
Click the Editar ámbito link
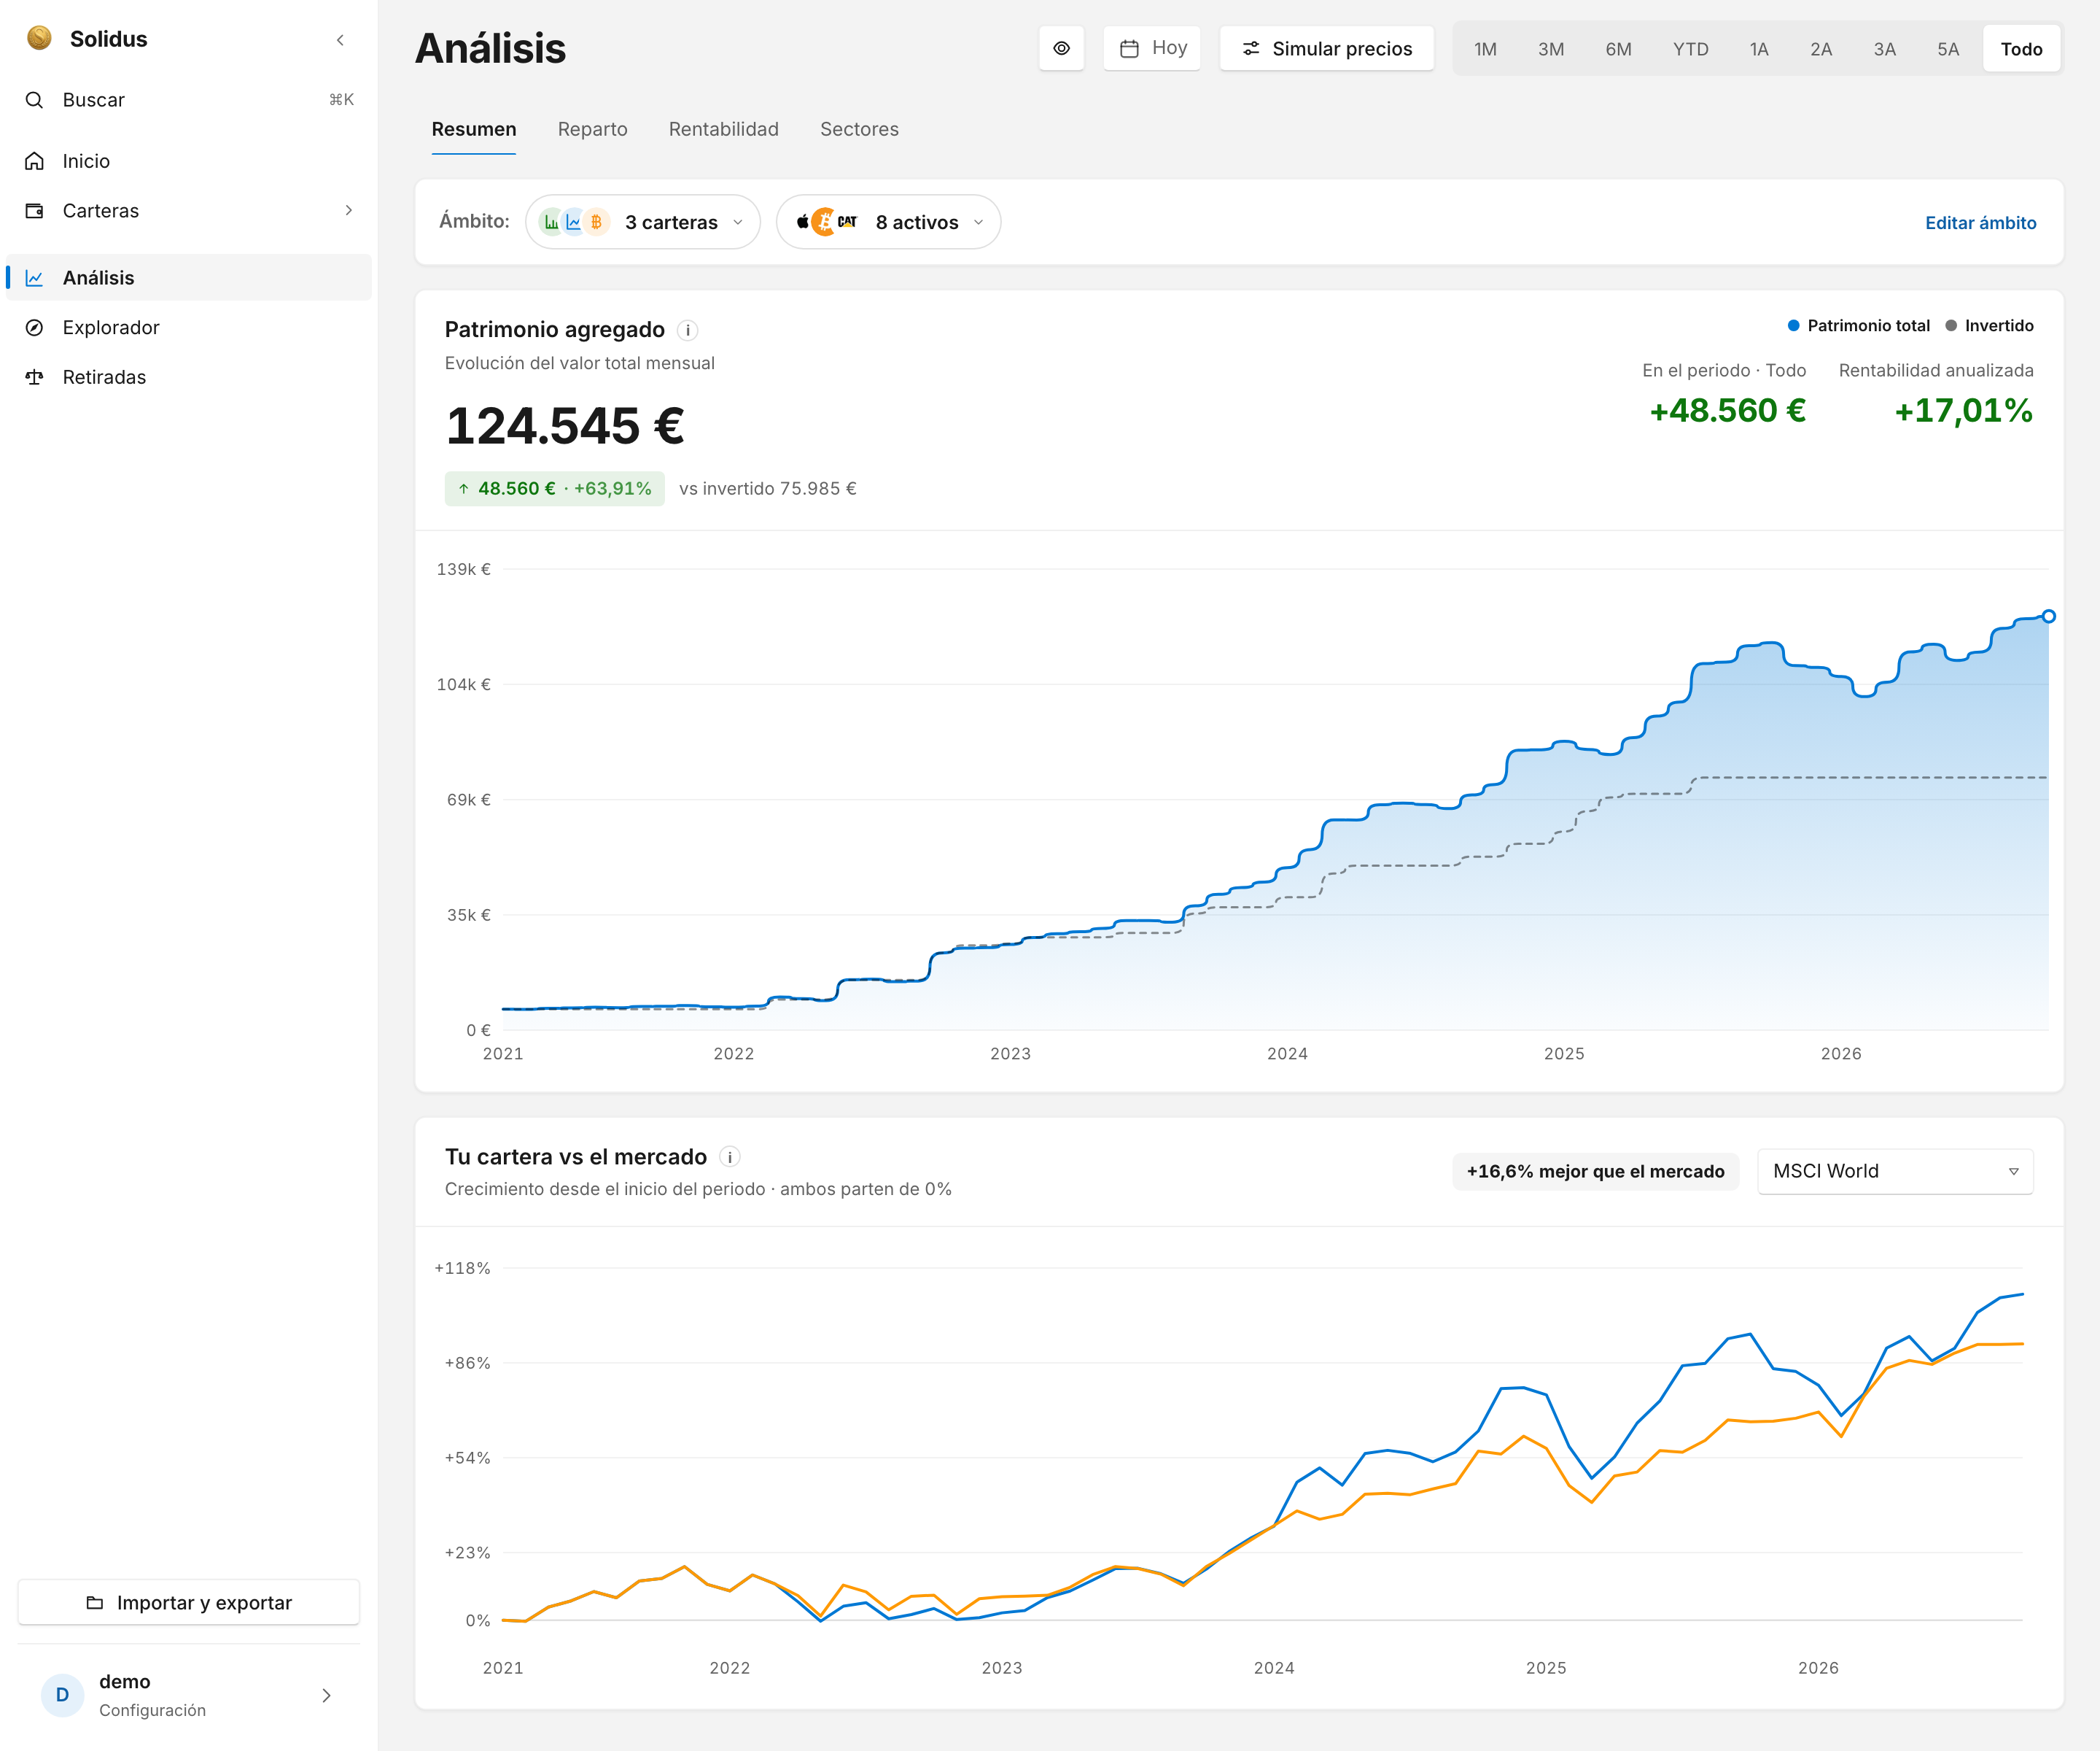coord(1980,222)
